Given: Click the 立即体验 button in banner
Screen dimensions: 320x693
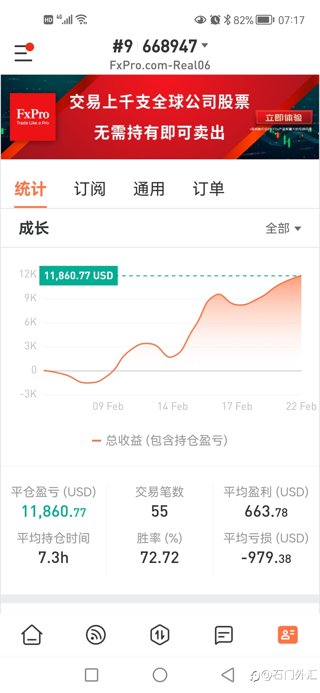Looking at the screenshot, I should [284, 118].
